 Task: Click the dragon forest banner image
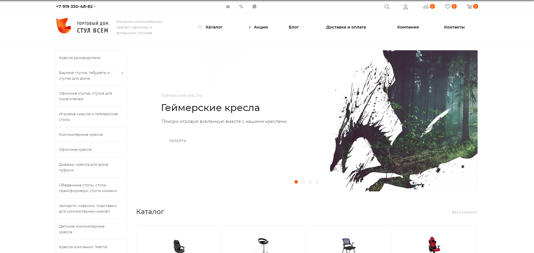403,121
